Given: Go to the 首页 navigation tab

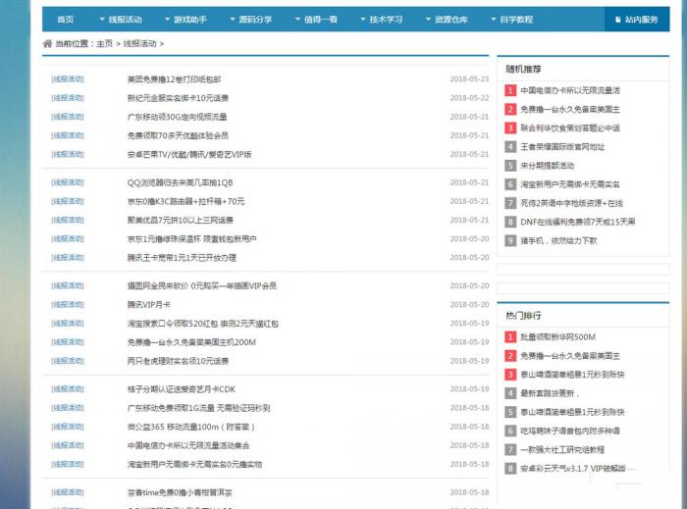Looking at the screenshot, I should click(x=65, y=19).
